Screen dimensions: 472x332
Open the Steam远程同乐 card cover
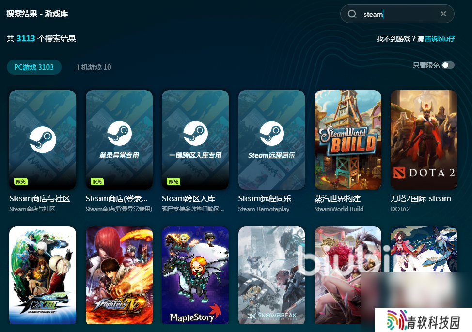click(x=271, y=140)
